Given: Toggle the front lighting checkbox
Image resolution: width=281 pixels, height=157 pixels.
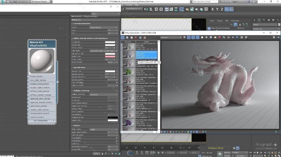Looking at the screenshot, I should pos(117,138).
